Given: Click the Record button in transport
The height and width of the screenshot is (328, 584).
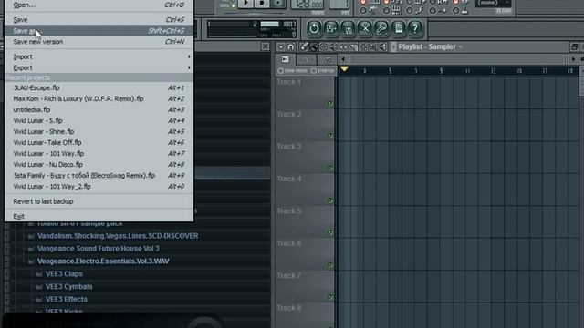Looking at the screenshot, I should [x=278, y=3].
